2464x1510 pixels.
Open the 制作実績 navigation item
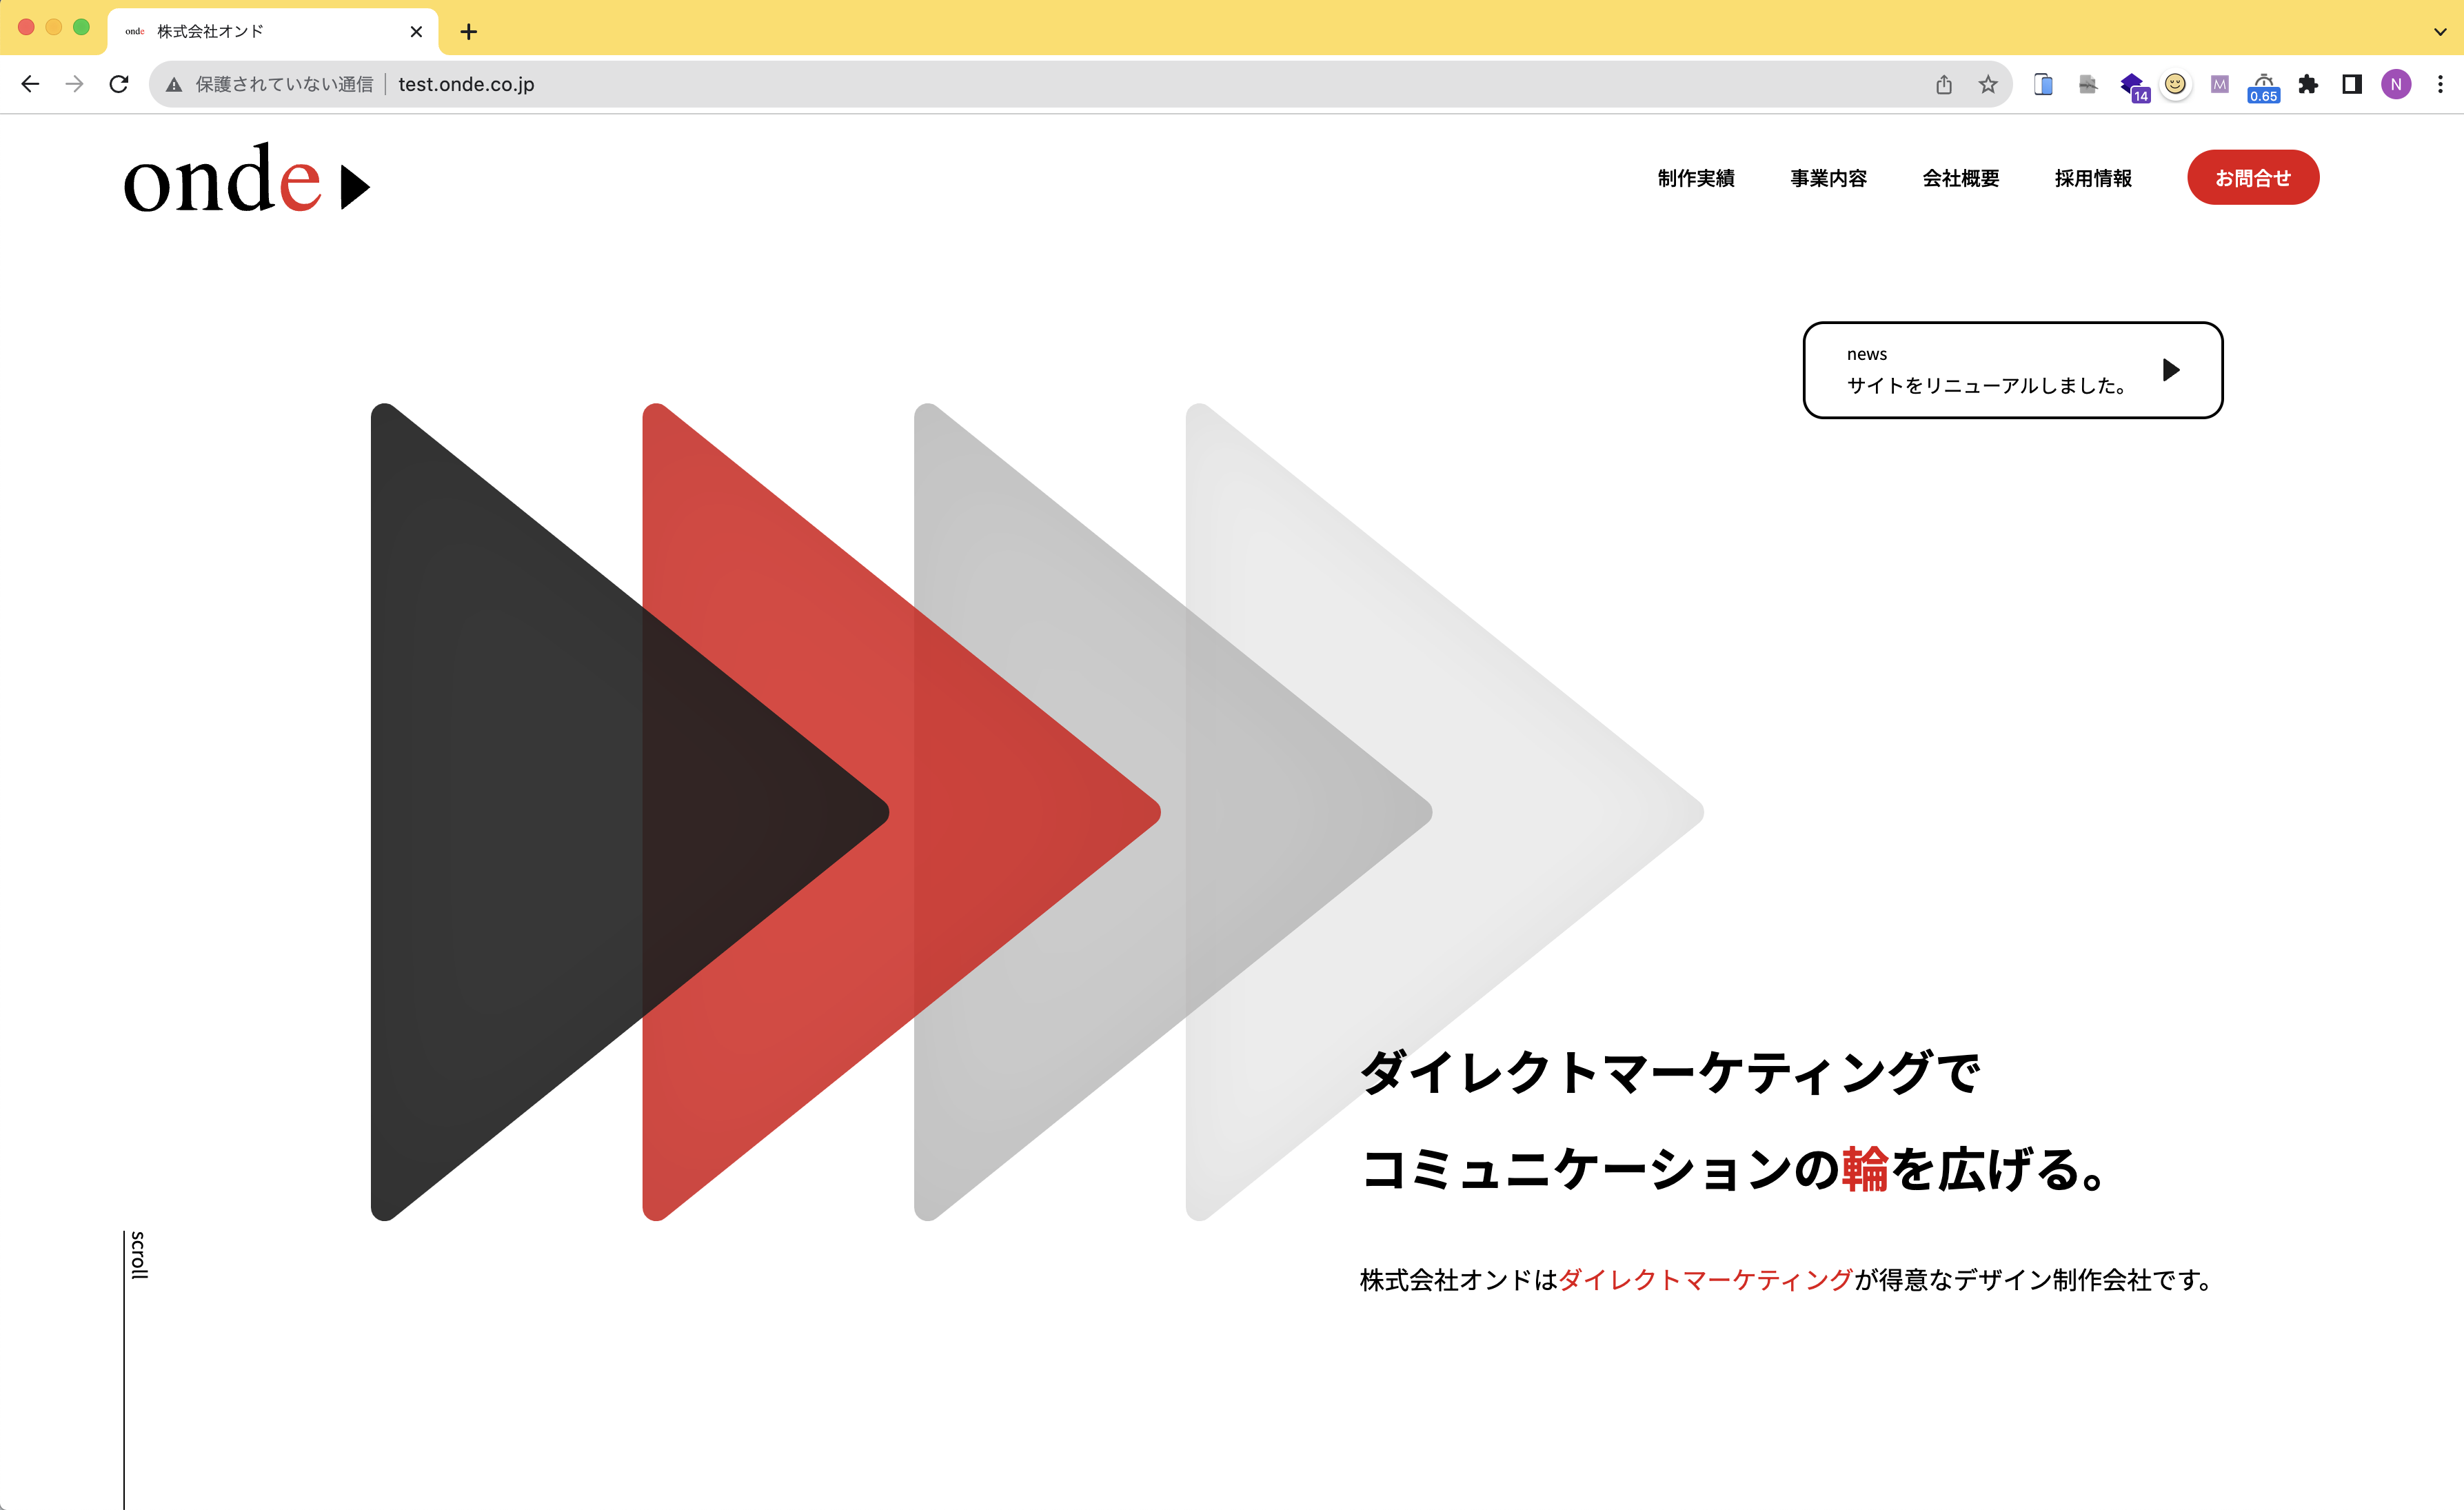tap(1696, 178)
